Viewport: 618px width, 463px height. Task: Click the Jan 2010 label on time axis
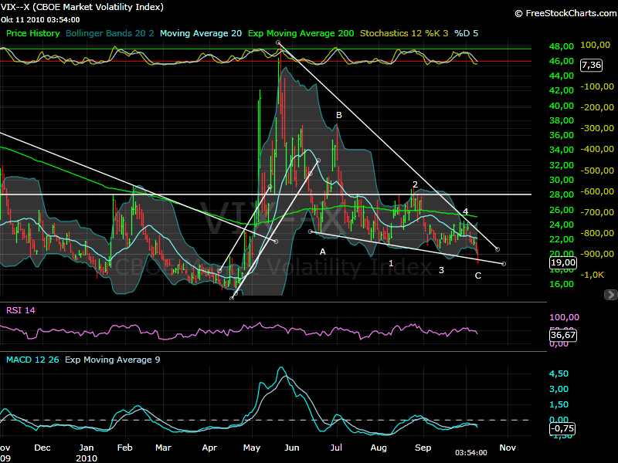87,453
